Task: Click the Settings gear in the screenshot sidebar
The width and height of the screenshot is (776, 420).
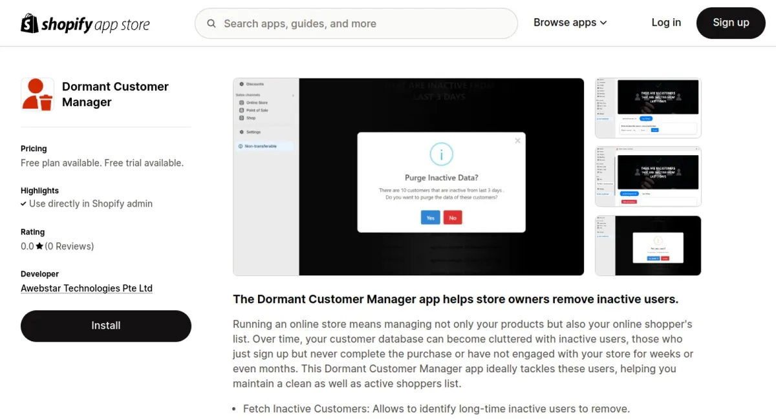Action: click(241, 132)
